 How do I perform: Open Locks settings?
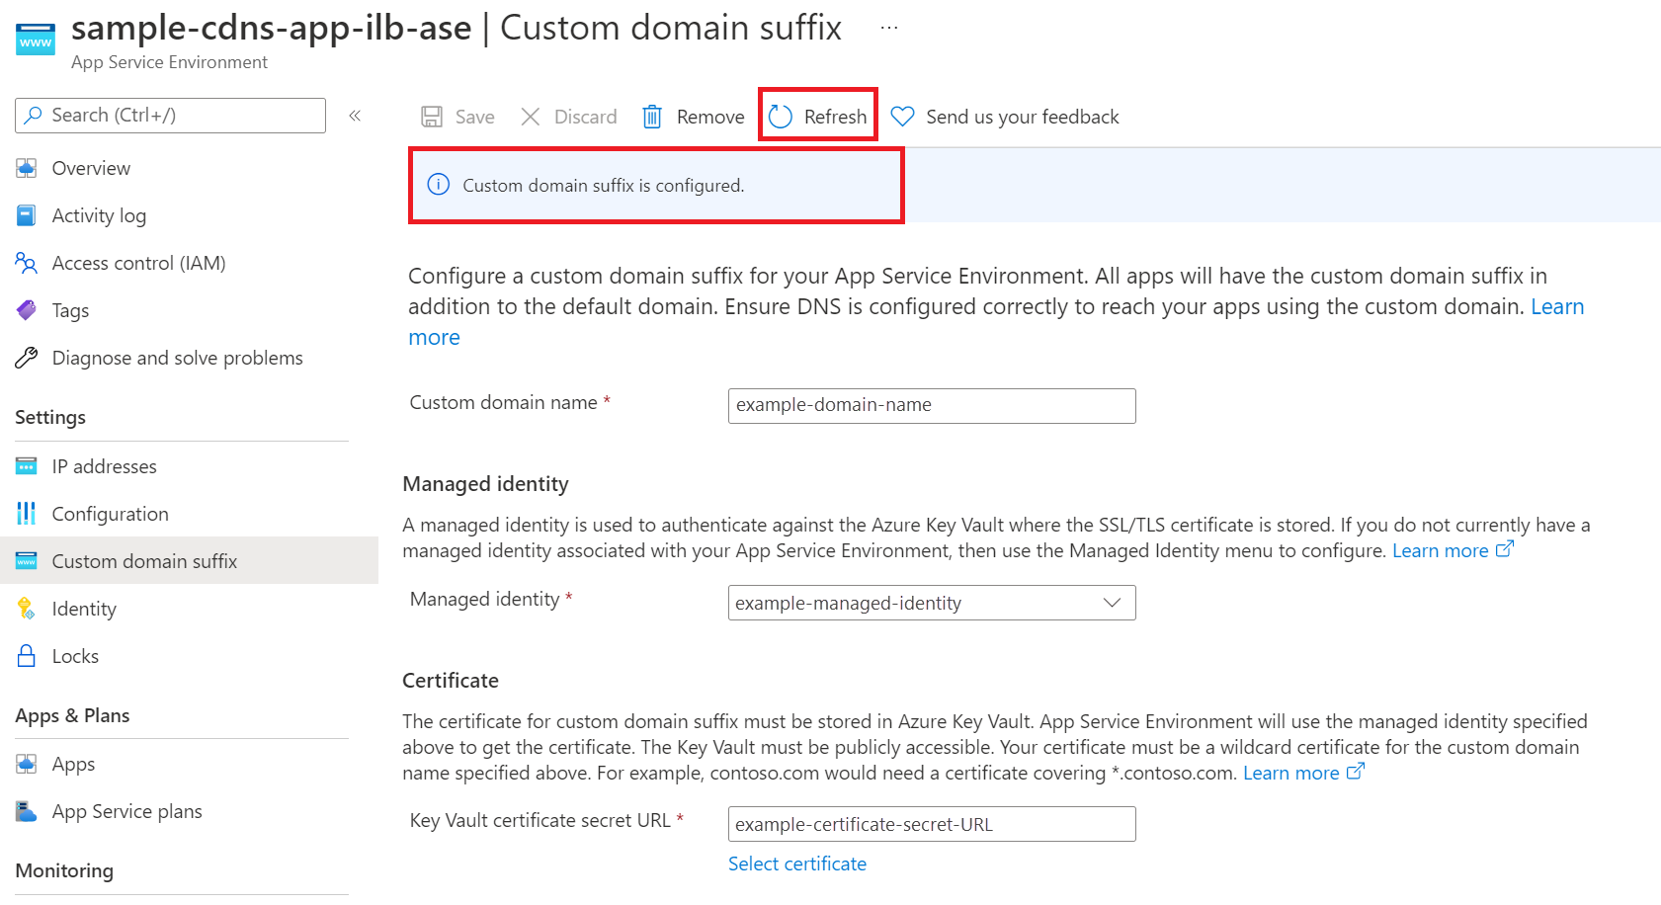75,656
